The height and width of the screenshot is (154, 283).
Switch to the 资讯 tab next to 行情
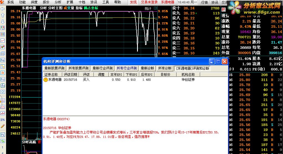[215, 2]
